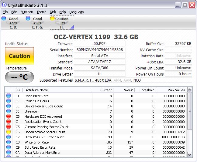Click the Rotation Rate field showing Unknown
This screenshot has height=162, width=197.
point(178,56)
